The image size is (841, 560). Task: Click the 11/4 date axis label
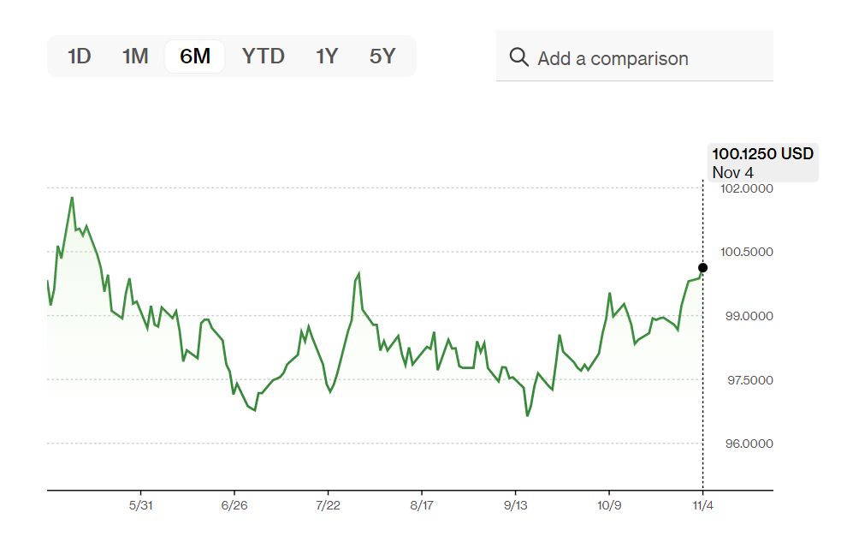click(703, 506)
